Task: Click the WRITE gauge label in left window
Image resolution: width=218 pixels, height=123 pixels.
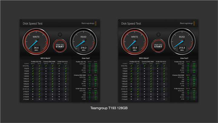Action: pyautogui.click(x=36, y=37)
